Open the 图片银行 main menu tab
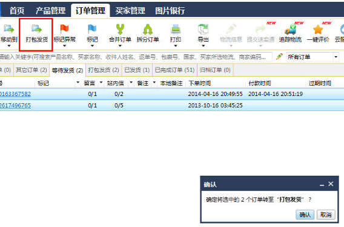Screen dimensions: 344x227 pyautogui.click(x=170, y=10)
